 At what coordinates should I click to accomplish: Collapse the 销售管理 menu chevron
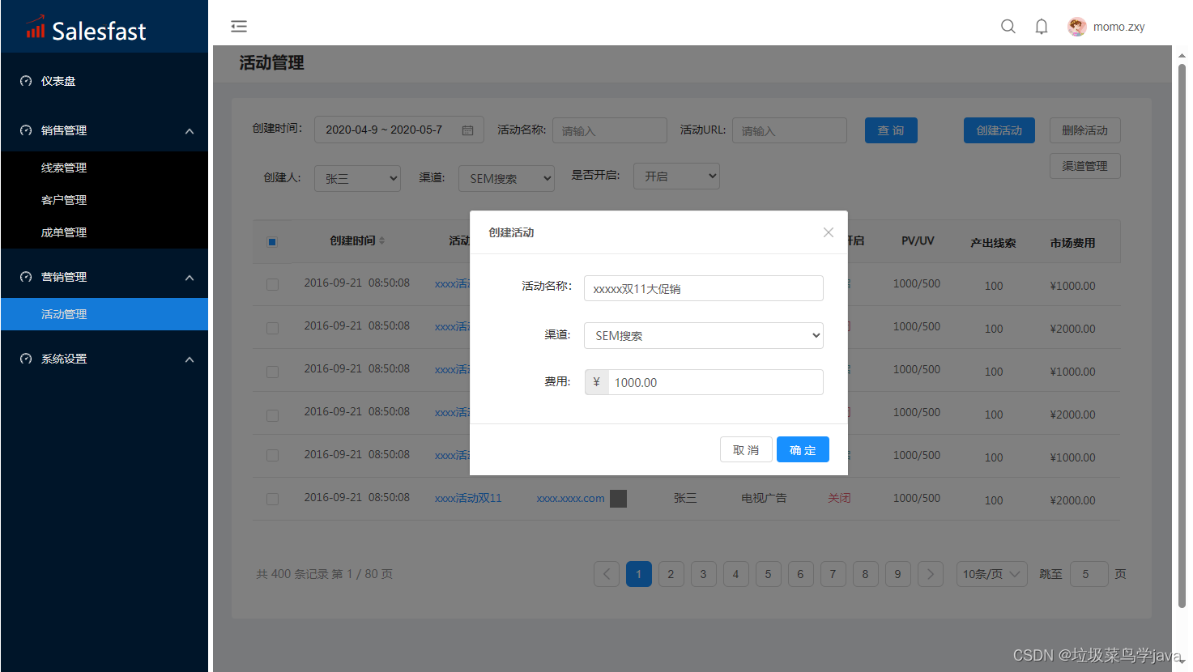(190, 131)
